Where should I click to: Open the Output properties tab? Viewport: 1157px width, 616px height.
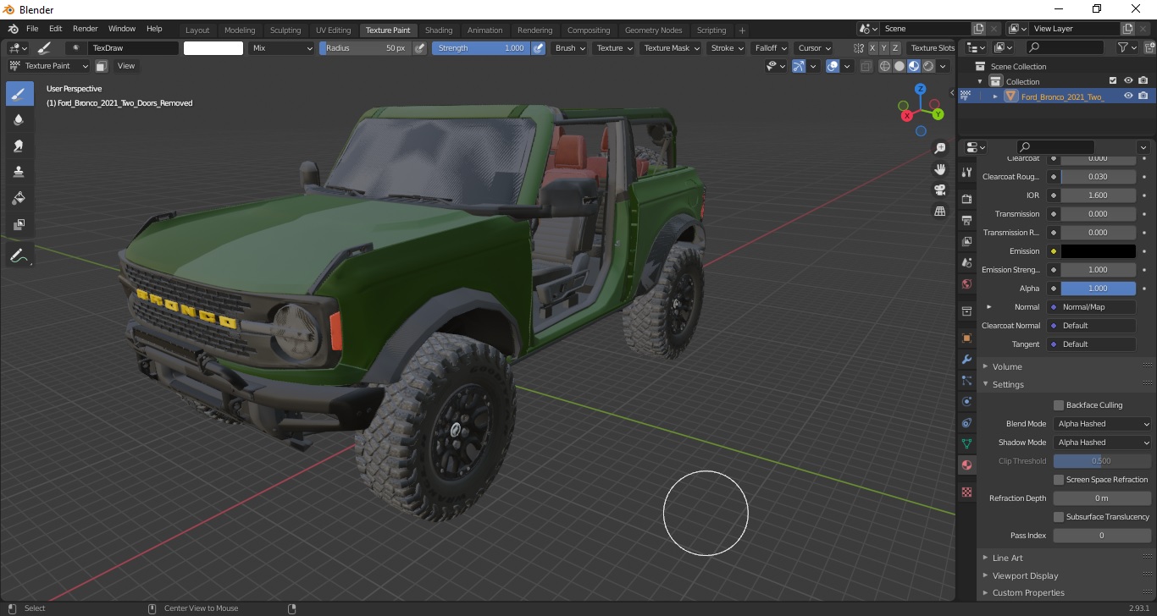pyautogui.click(x=966, y=220)
